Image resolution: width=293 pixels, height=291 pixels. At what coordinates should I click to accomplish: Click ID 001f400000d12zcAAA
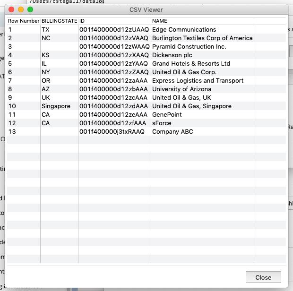point(114,97)
